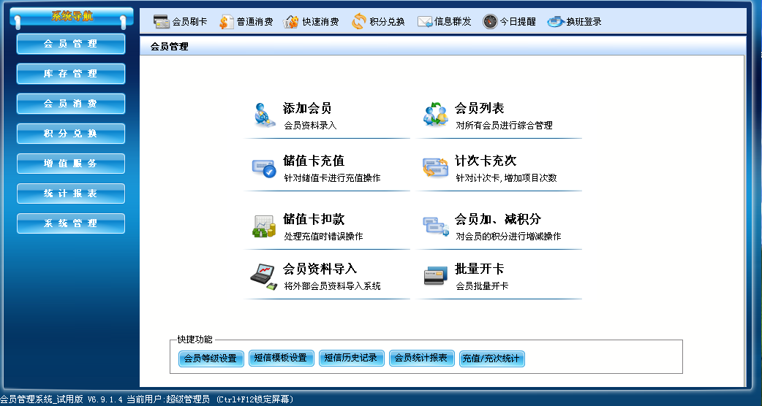Open 今日提醒 reminder in toolbar
The width and height of the screenshot is (762, 406).
(509, 22)
